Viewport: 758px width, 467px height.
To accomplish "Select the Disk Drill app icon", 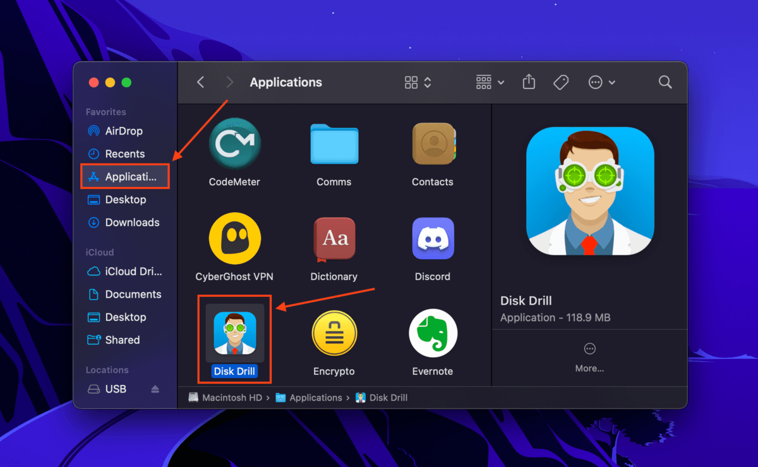I will point(234,333).
